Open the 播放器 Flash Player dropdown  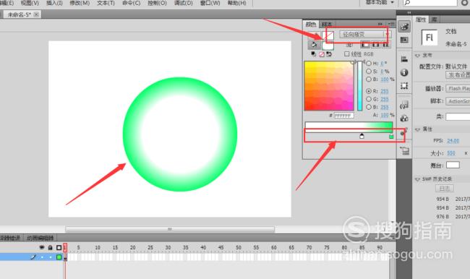tap(458, 89)
